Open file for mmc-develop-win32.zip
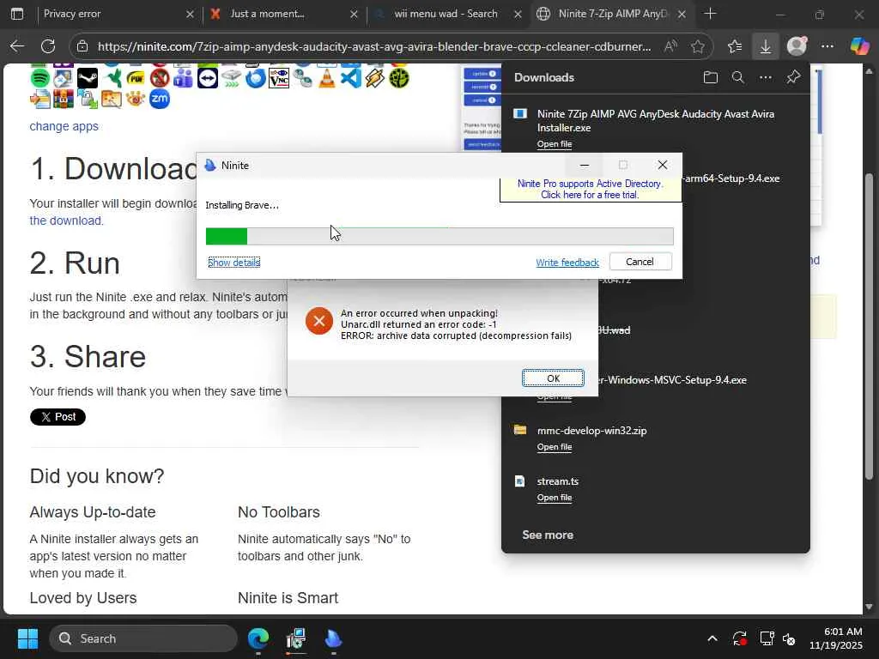 click(555, 447)
